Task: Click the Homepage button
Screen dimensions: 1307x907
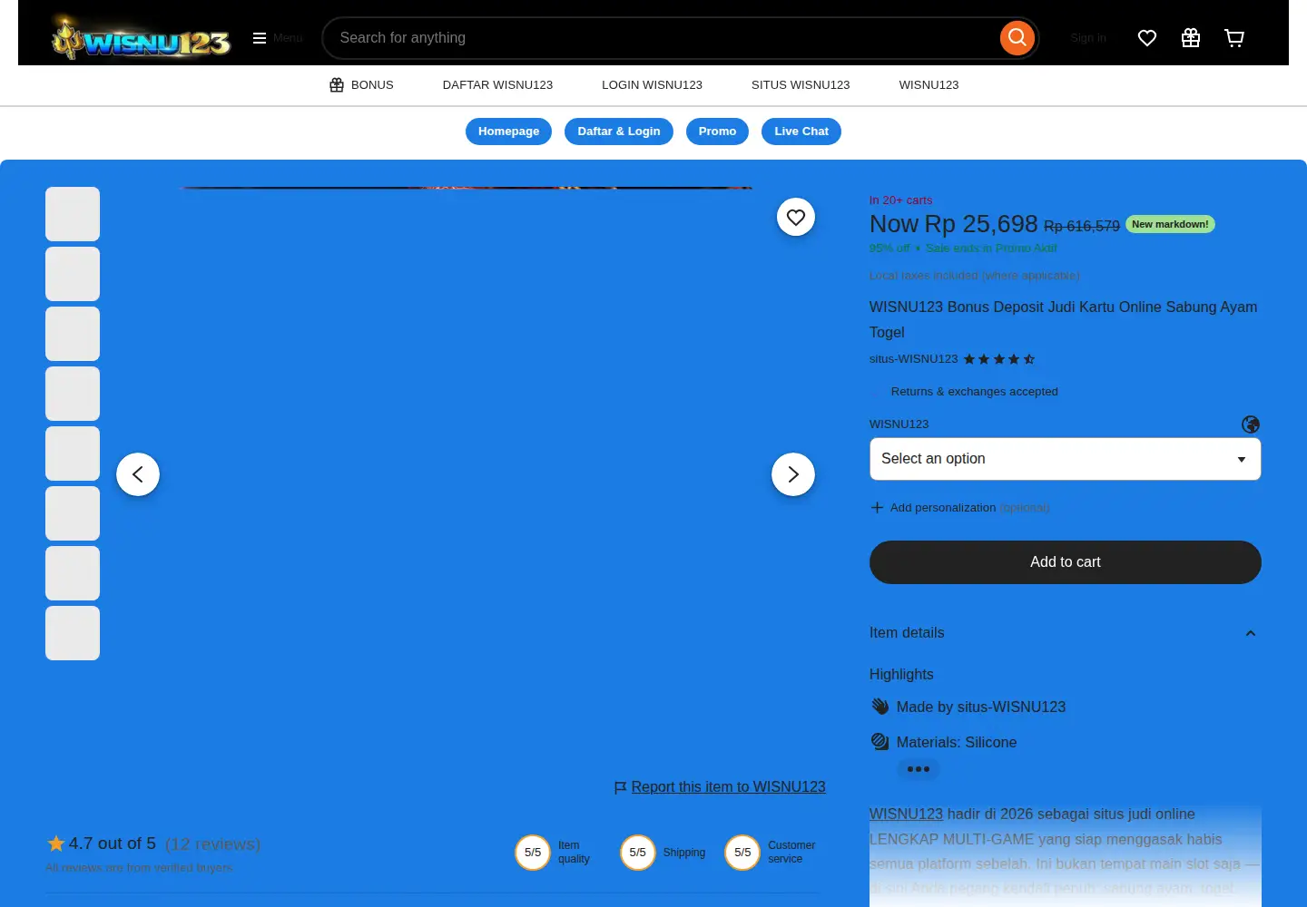Action: click(x=508, y=132)
